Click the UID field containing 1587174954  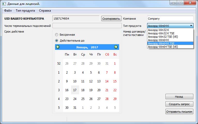tap(76, 19)
